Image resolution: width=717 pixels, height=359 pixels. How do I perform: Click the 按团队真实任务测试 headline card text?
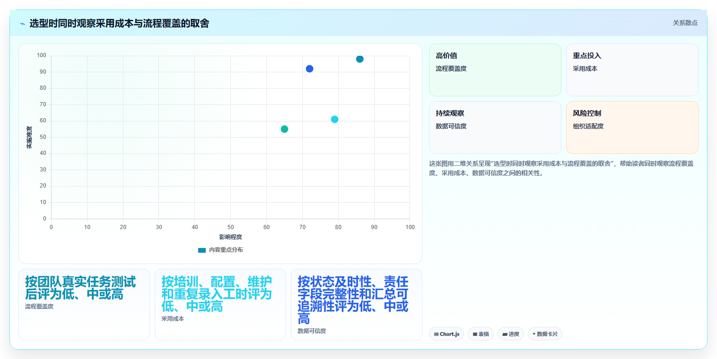pos(80,288)
